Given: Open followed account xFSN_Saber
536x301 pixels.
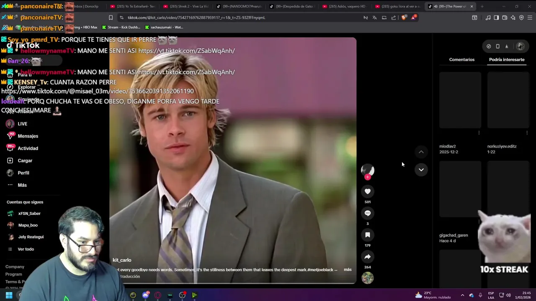Looking at the screenshot, I should coord(29,214).
